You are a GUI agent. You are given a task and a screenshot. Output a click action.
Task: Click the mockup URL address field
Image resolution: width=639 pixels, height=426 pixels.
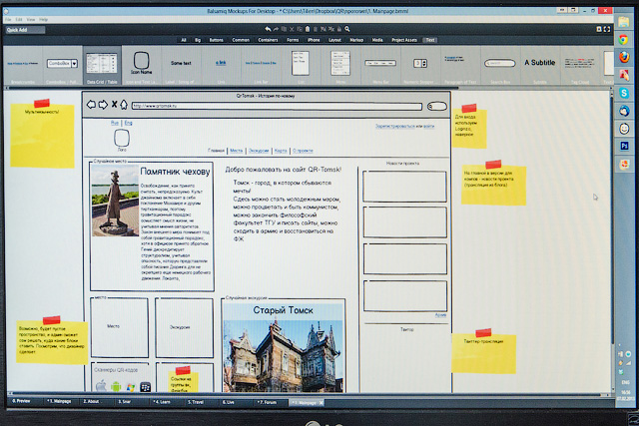click(x=277, y=106)
